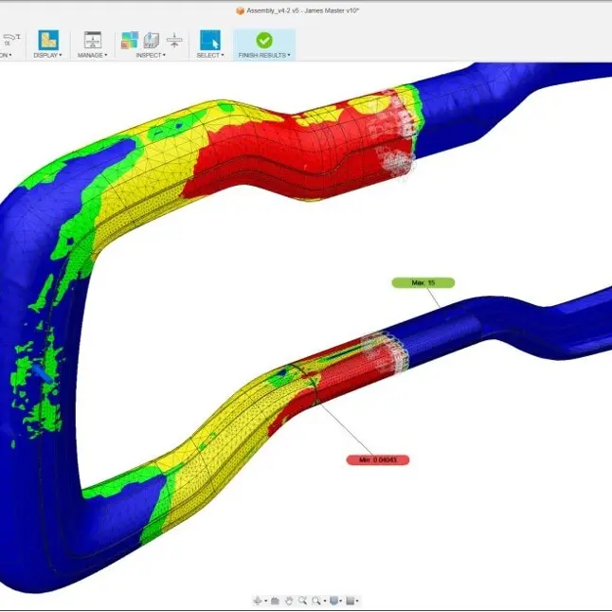Click the orange document icon in title bar
Viewport: 612px width, 612px height.
tap(240, 11)
